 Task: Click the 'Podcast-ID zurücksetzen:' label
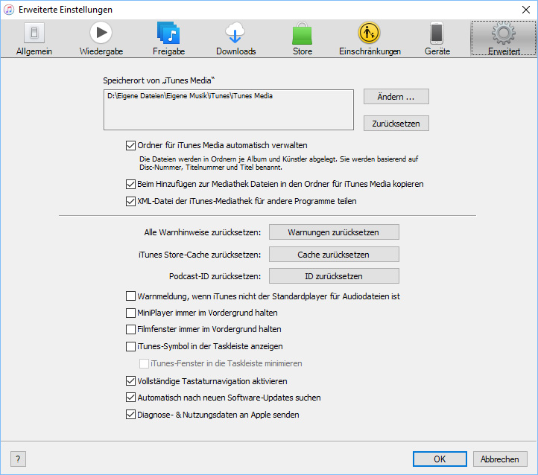215,276
